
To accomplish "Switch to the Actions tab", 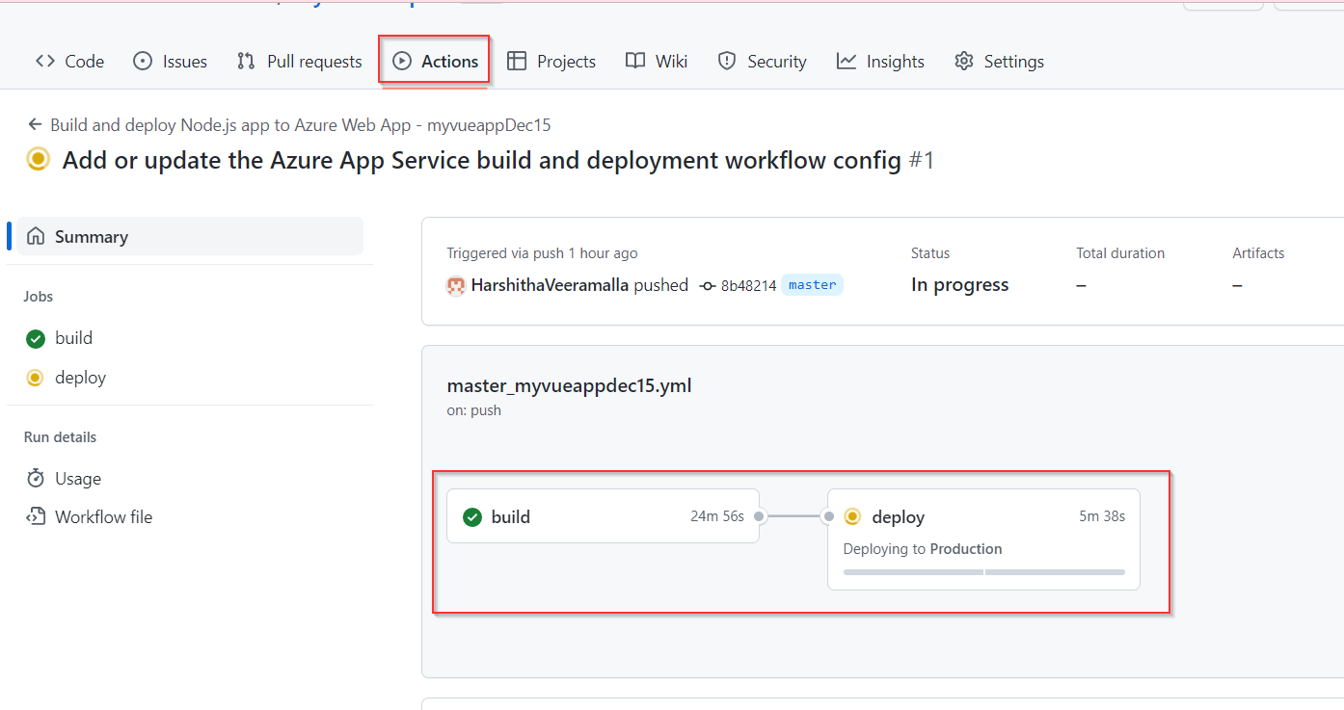I will (435, 61).
